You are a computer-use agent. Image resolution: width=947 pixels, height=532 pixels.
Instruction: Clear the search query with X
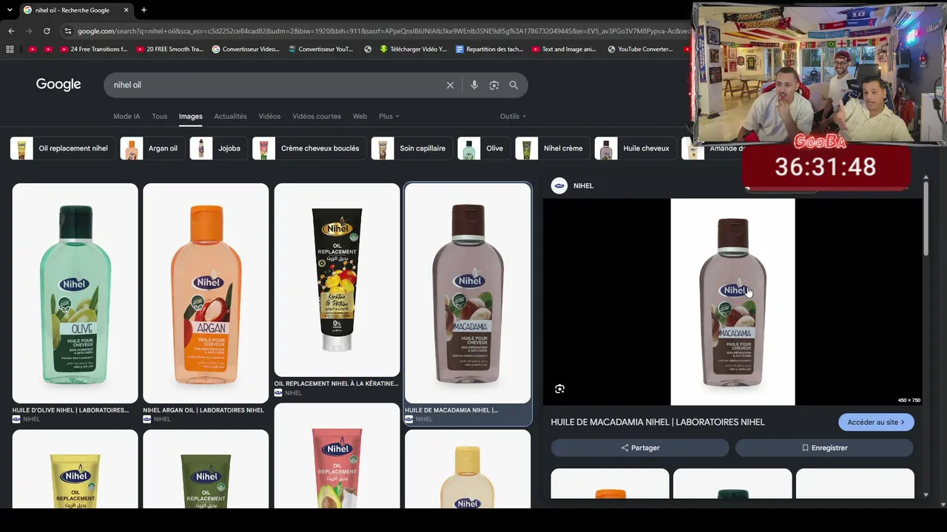coord(450,85)
